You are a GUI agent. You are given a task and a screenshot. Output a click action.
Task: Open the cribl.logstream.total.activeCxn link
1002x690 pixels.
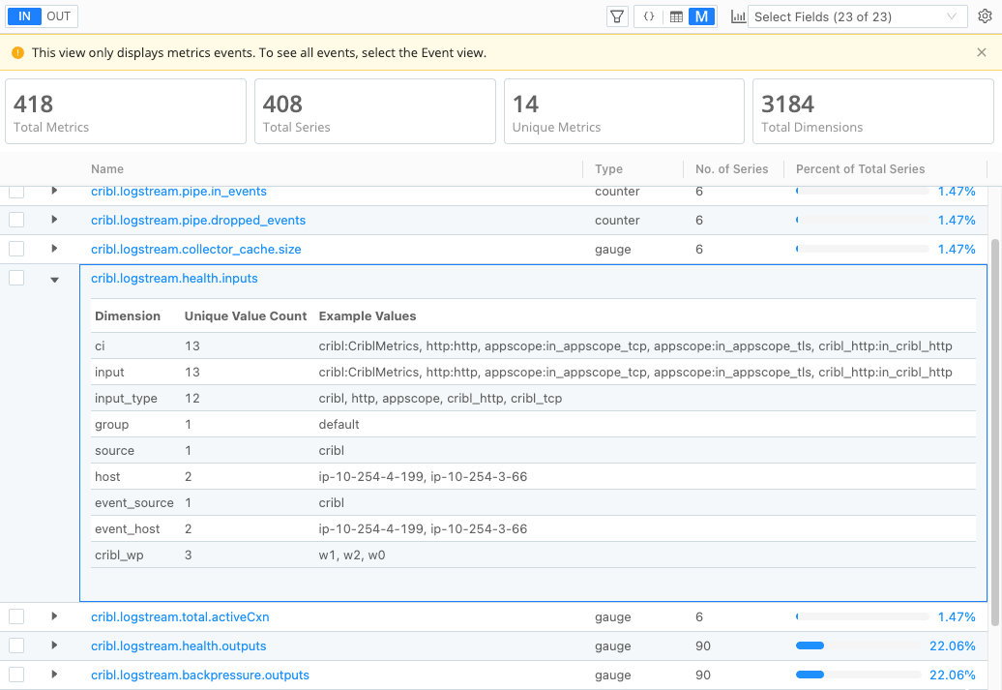click(x=180, y=617)
